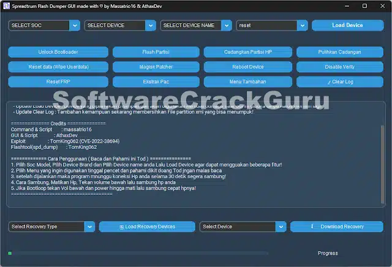Clear the log with Clear Log
Image resolution: width=392 pixels, height=267 pixels.
point(340,81)
